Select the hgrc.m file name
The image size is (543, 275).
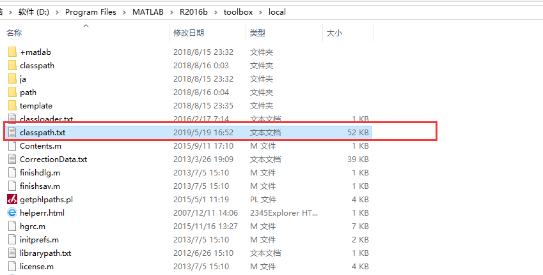pos(33,227)
